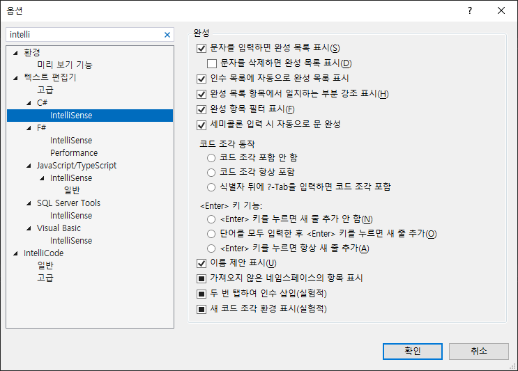Screen dimensions: 518x371
Task: Select IntelliSense under SQL Server Tools
Action: pyautogui.click(x=71, y=216)
